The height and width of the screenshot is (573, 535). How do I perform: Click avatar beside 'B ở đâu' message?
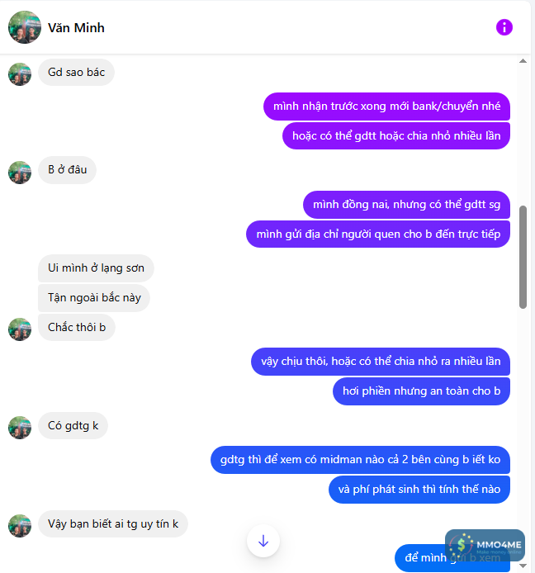20,172
